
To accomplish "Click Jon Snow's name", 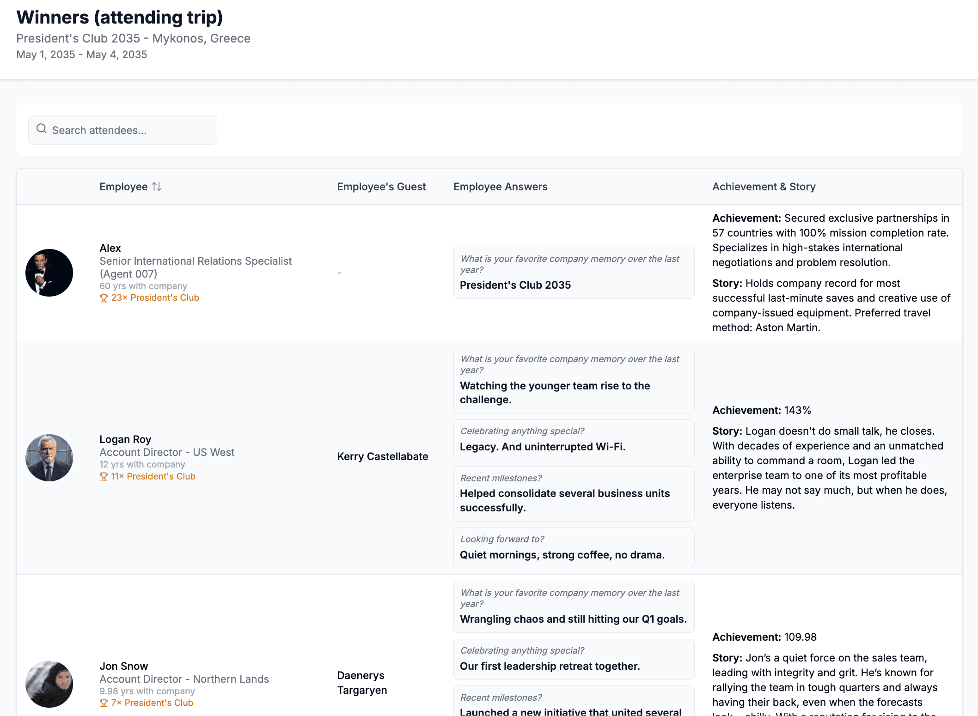I will click(x=123, y=666).
